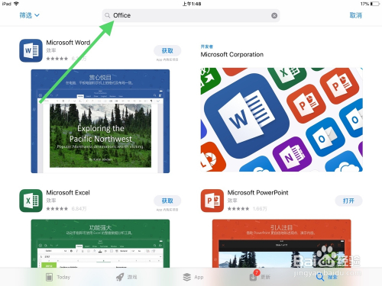Tap the updates icon with badge 7
382x286 pixels.
coord(254,276)
